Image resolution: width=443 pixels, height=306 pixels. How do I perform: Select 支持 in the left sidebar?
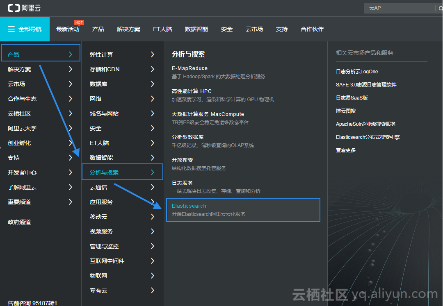14,158
